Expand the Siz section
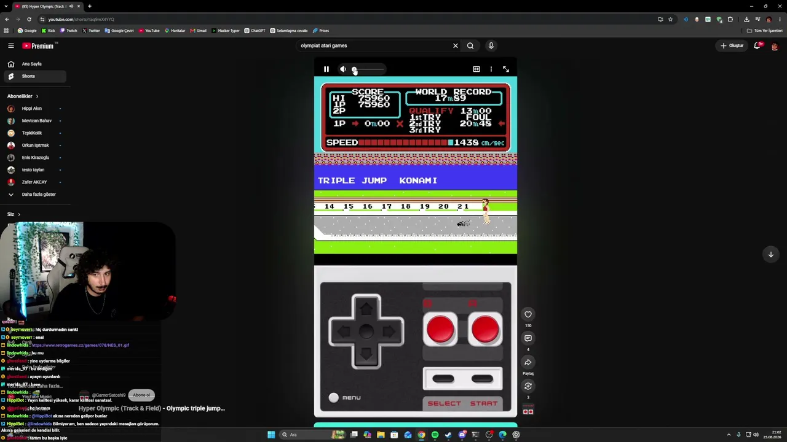787x442 pixels. coord(14,214)
